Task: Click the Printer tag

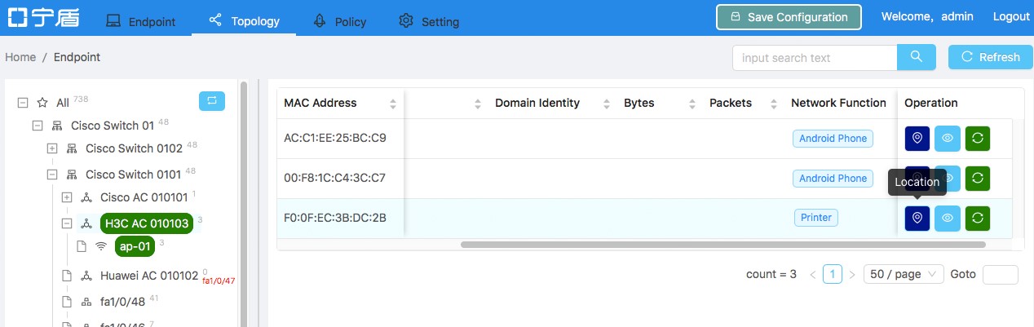Action: (815, 218)
